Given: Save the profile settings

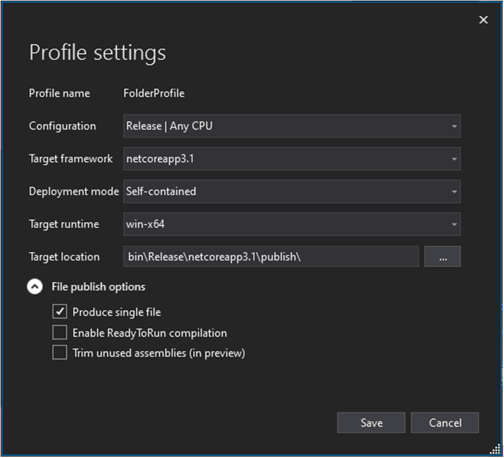Looking at the screenshot, I should click(x=371, y=423).
